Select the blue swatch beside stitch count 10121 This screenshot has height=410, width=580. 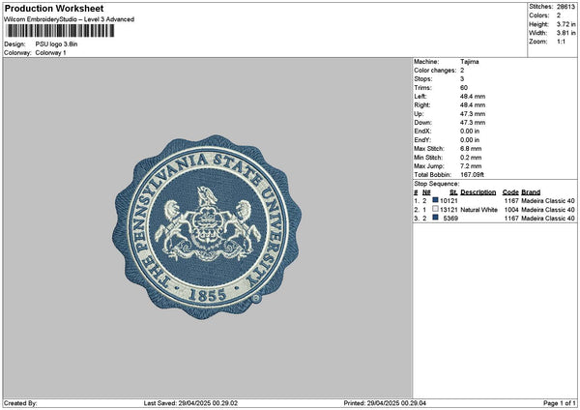pos(435,200)
